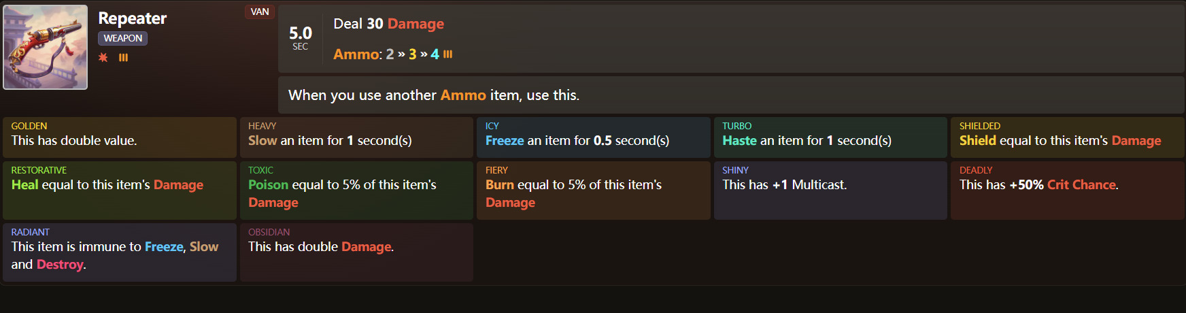This screenshot has height=313, width=1186.
Task: Click the Repeater item thumbnail image
Action: (x=46, y=48)
